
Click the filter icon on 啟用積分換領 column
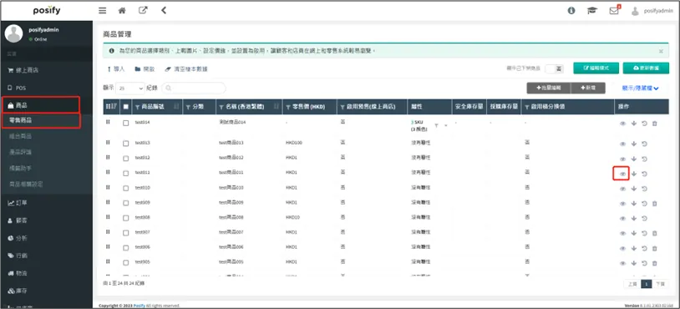tap(527, 107)
